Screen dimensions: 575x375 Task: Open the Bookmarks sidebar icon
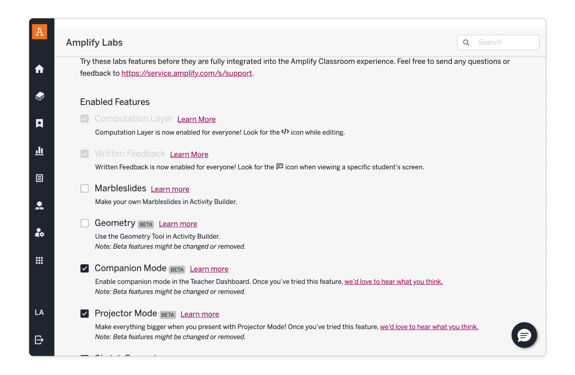coord(40,123)
